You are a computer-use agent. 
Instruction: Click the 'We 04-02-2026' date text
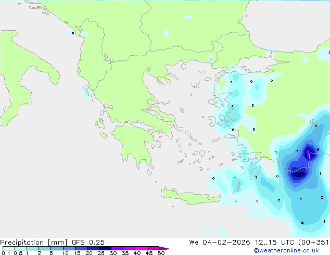click(220, 243)
